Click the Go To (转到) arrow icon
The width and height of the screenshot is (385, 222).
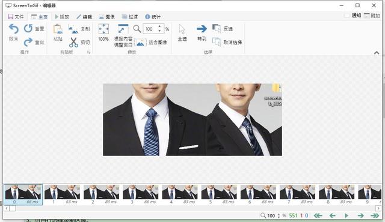[x=202, y=29]
